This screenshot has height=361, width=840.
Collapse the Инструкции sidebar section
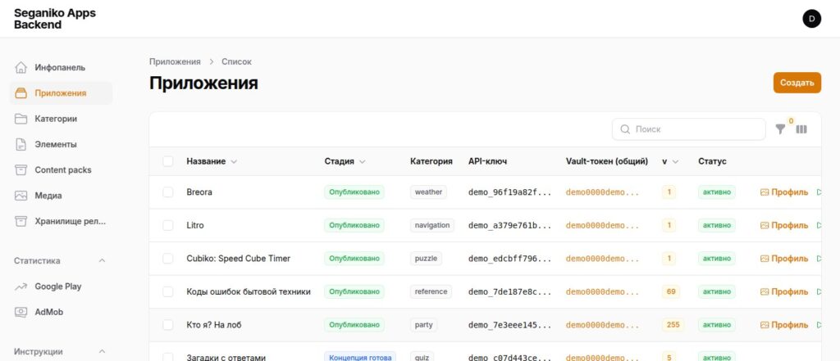point(102,351)
